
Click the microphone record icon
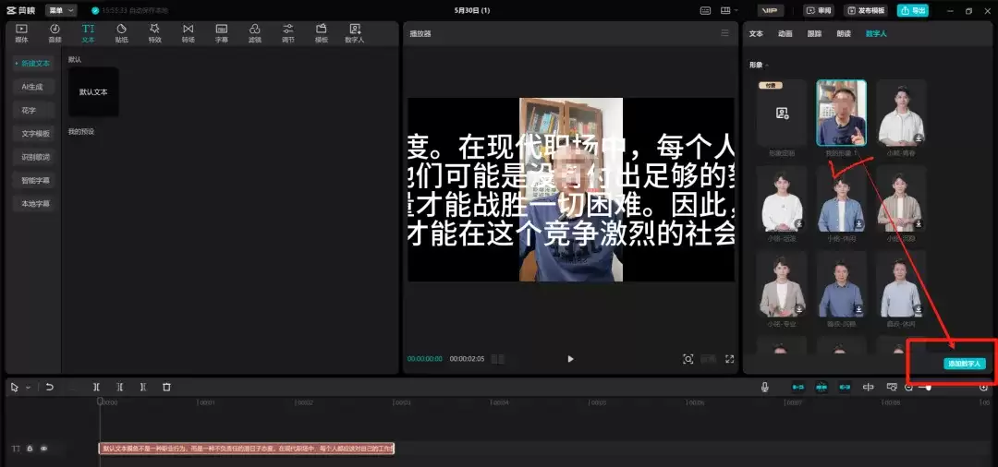point(765,387)
